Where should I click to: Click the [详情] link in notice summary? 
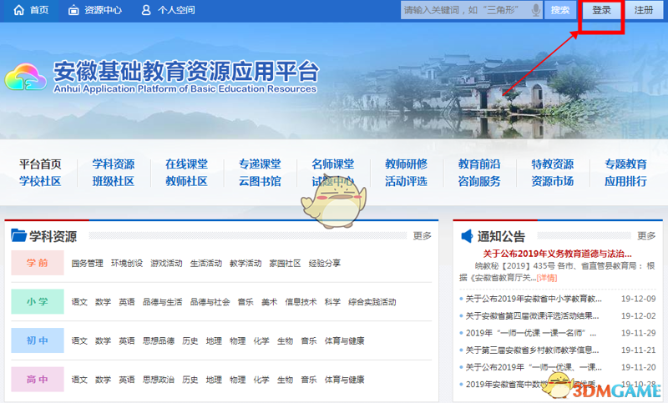[x=547, y=278]
